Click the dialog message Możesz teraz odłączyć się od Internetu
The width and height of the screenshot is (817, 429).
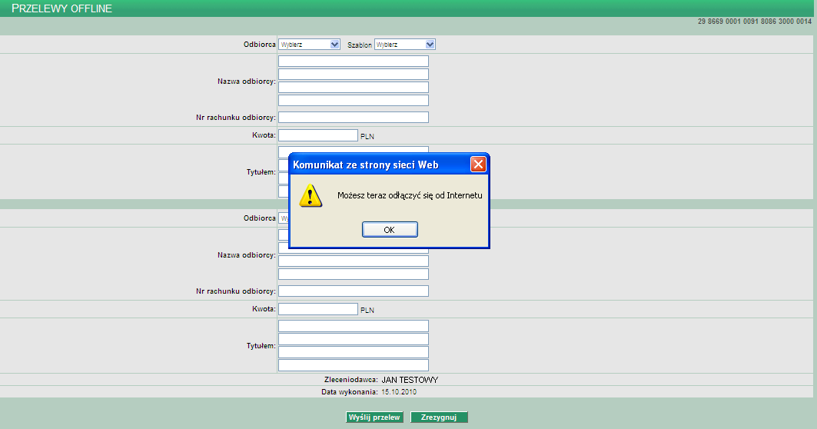point(410,195)
